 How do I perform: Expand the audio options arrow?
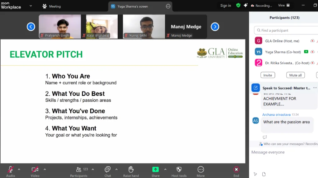pyautogui.click(x=19, y=169)
